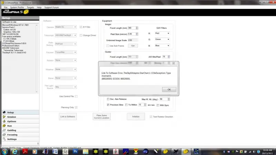
Task: Open the star chart icon at taskbar end
Action: click(x=196, y=152)
